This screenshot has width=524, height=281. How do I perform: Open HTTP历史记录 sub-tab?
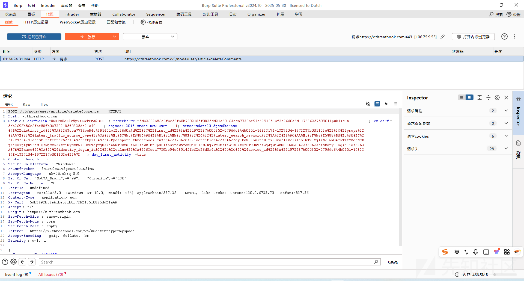click(36, 22)
